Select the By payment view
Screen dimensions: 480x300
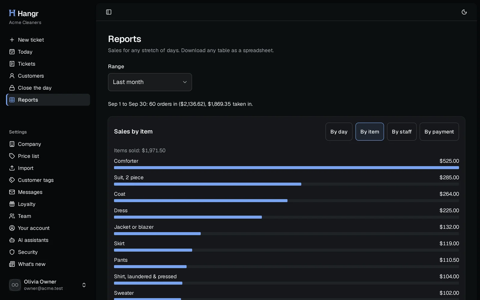439,132
